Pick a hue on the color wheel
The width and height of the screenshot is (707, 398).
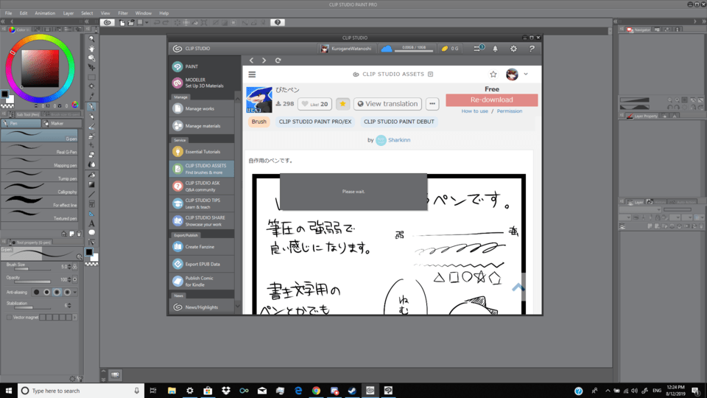coord(40,68)
